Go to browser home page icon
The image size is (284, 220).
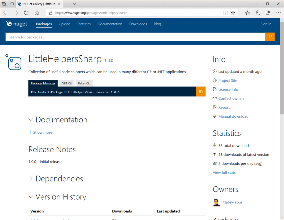[x=36, y=13]
